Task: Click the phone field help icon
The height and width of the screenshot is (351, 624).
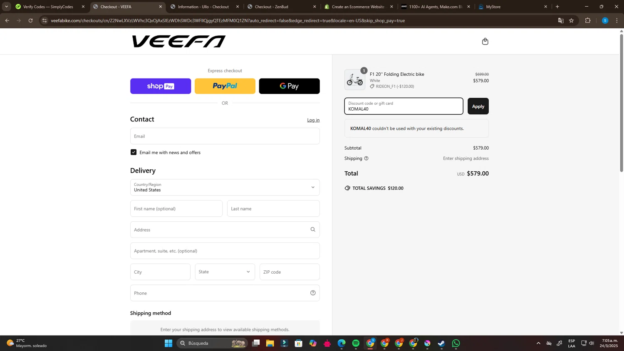Action: (313, 293)
